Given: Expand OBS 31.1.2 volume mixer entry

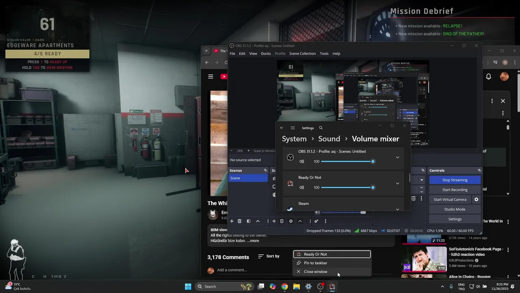Looking at the screenshot, I should click(397, 157).
